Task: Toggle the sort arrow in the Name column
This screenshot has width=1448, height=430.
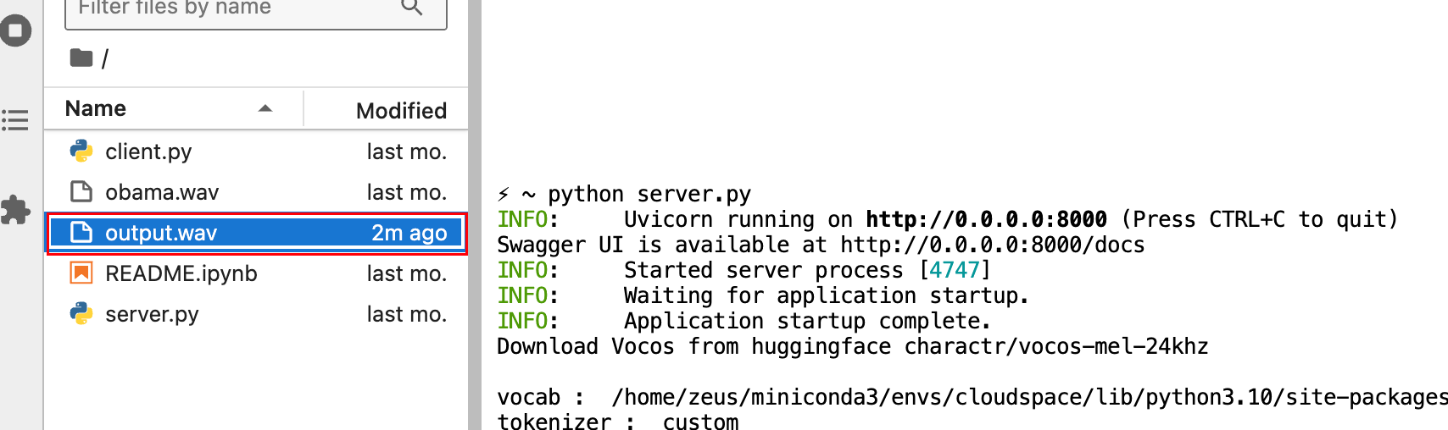Action: pos(265,108)
